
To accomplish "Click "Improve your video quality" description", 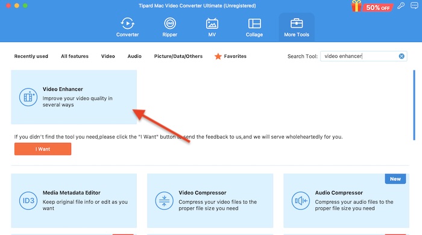I will [x=78, y=101].
